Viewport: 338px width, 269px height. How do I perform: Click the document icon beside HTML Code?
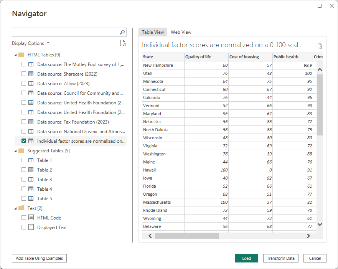pyautogui.click(x=31, y=218)
